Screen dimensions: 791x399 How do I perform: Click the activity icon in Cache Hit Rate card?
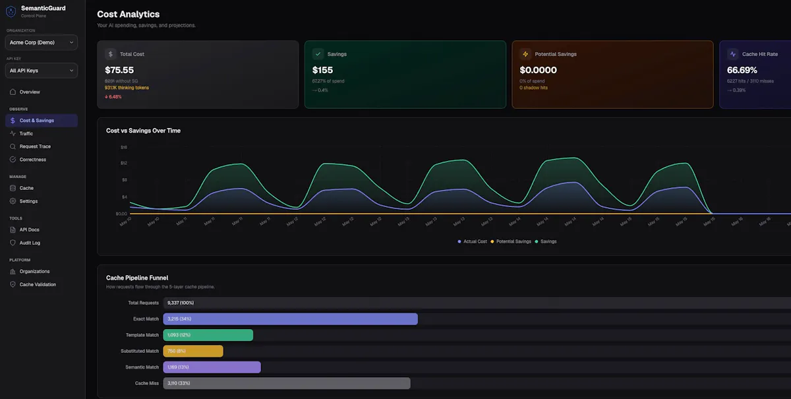pyautogui.click(x=733, y=54)
